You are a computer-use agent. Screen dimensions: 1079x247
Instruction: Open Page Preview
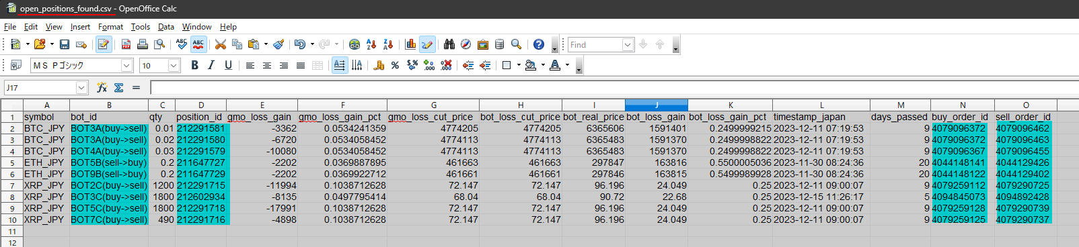(159, 44)
